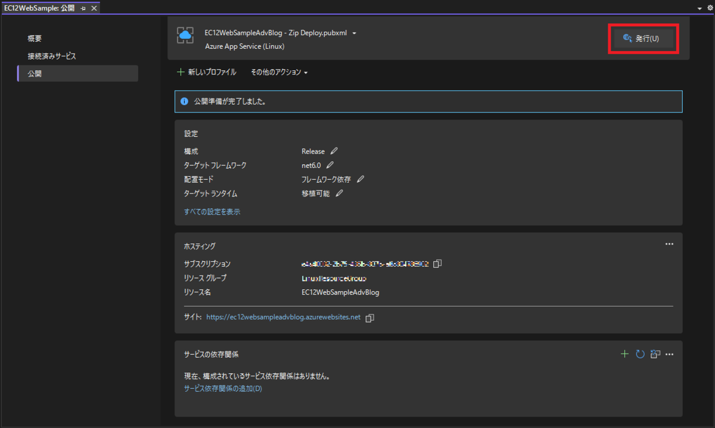Open the publish profile dropdown arrow
Viewport: 715px width, 428px height.
pos(355,33)
